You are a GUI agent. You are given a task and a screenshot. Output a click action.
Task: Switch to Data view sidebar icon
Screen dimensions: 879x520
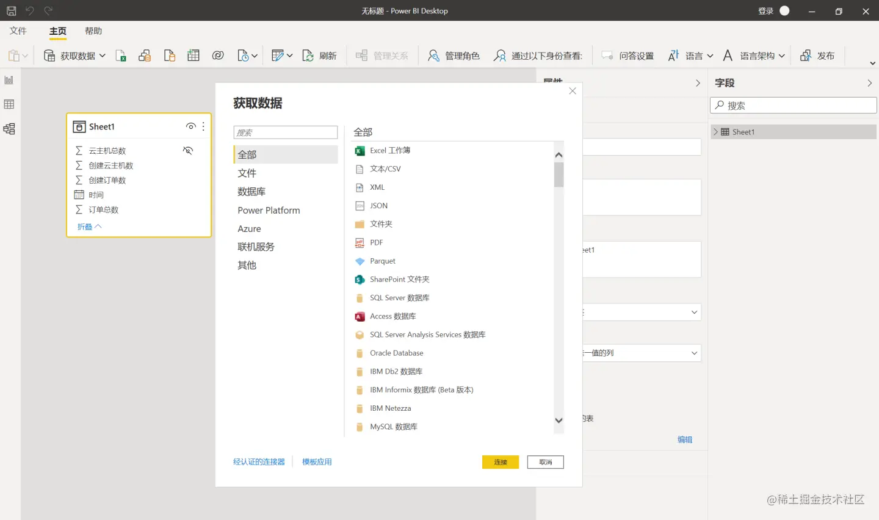click(x=9, y=104)
